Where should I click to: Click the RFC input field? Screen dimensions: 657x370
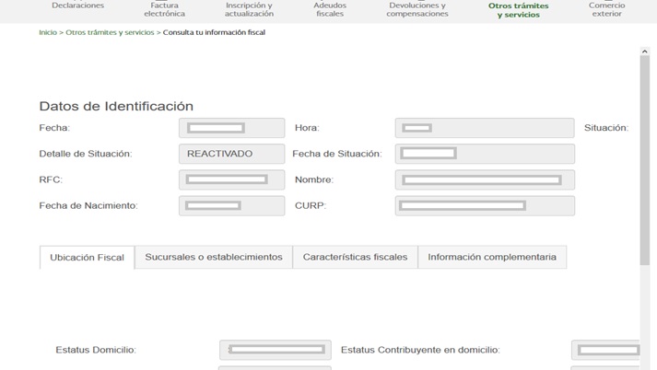click(x=231, y=179)
